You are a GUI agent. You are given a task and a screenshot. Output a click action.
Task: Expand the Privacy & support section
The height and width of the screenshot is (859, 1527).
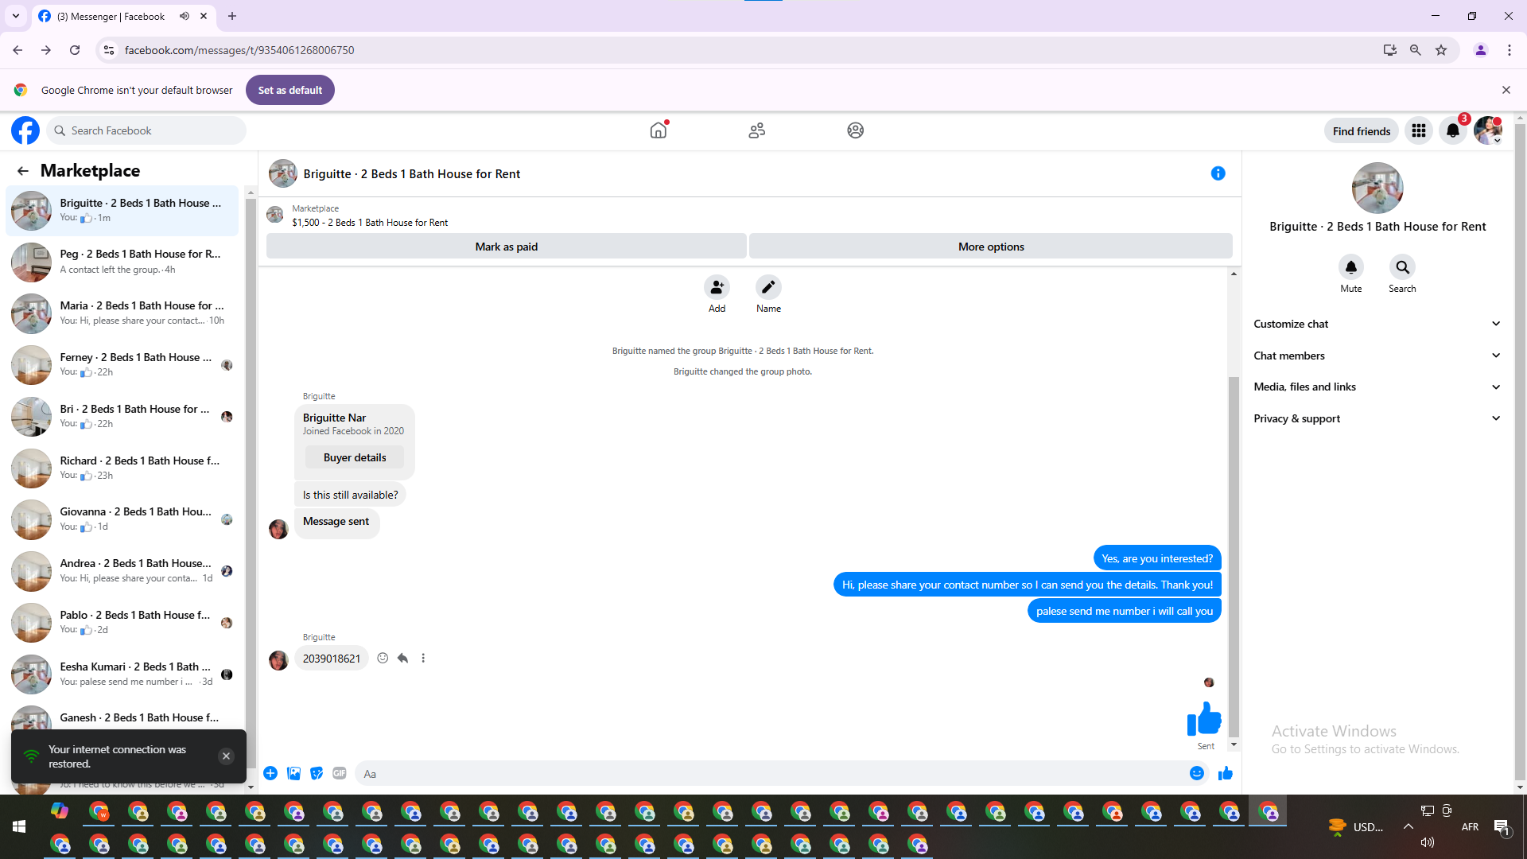pos(1377,418)
